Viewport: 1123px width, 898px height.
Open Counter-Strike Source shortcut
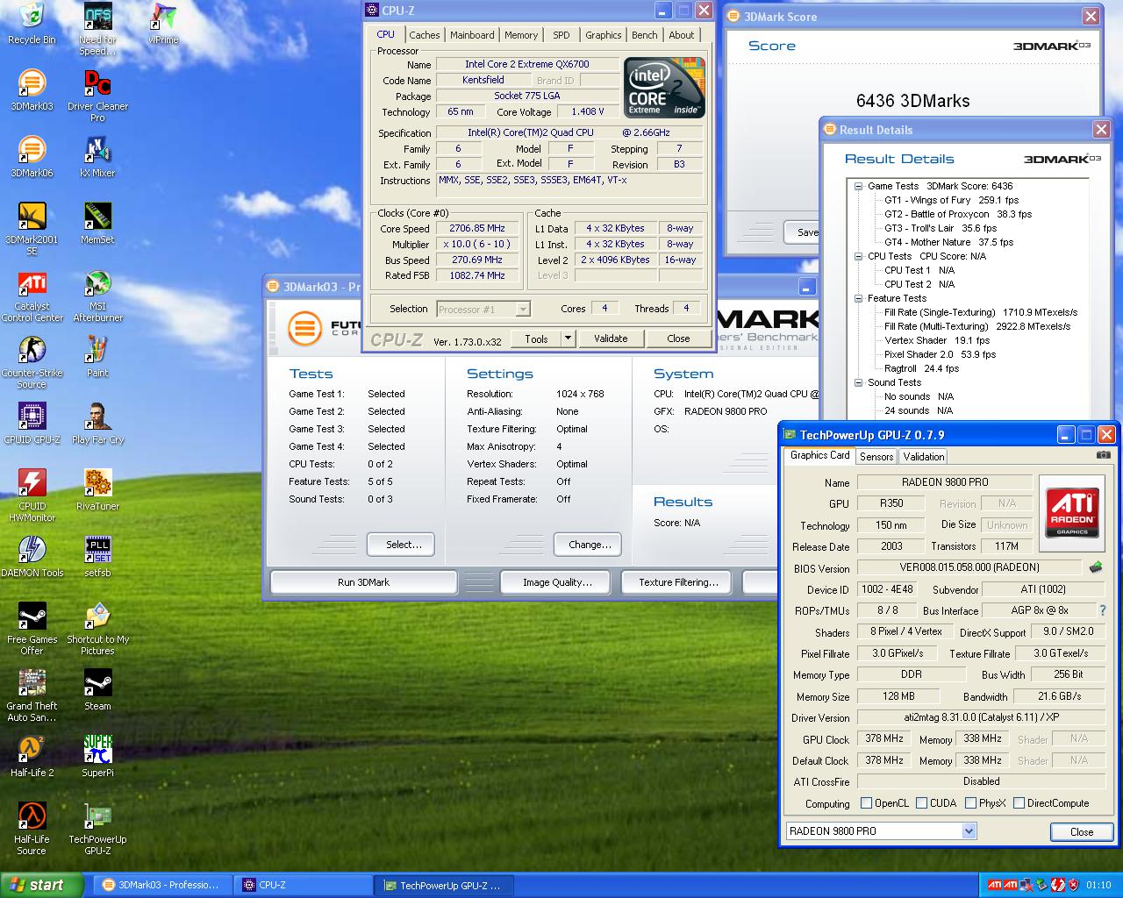(x=32, y=363)
